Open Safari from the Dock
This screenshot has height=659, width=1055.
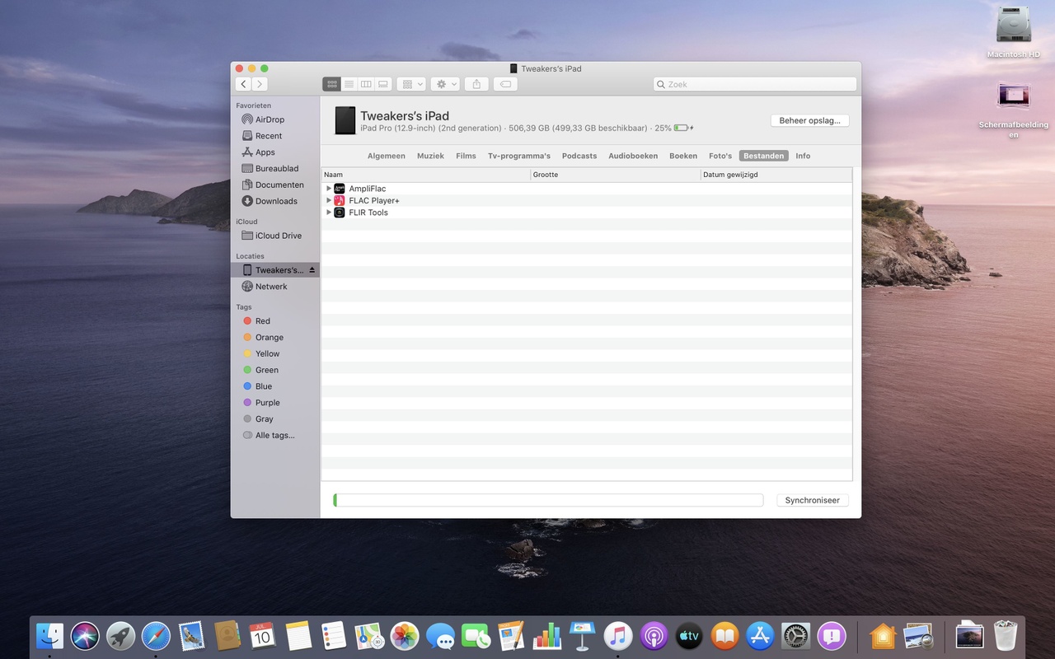[156, 636]
